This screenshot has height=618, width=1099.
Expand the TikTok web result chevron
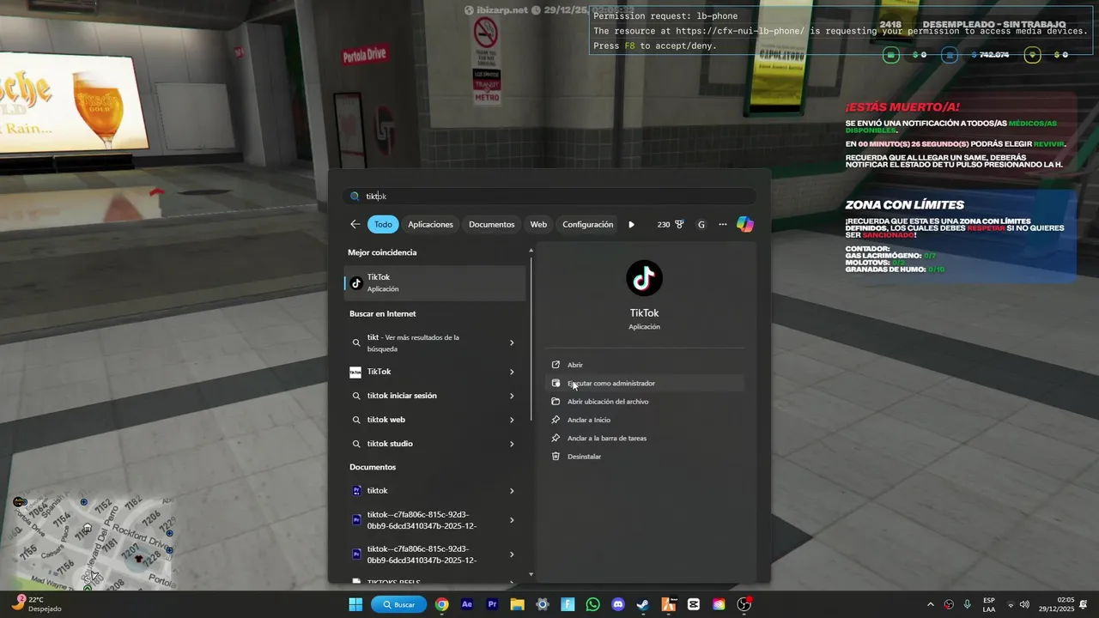click(x=512, y=372)
